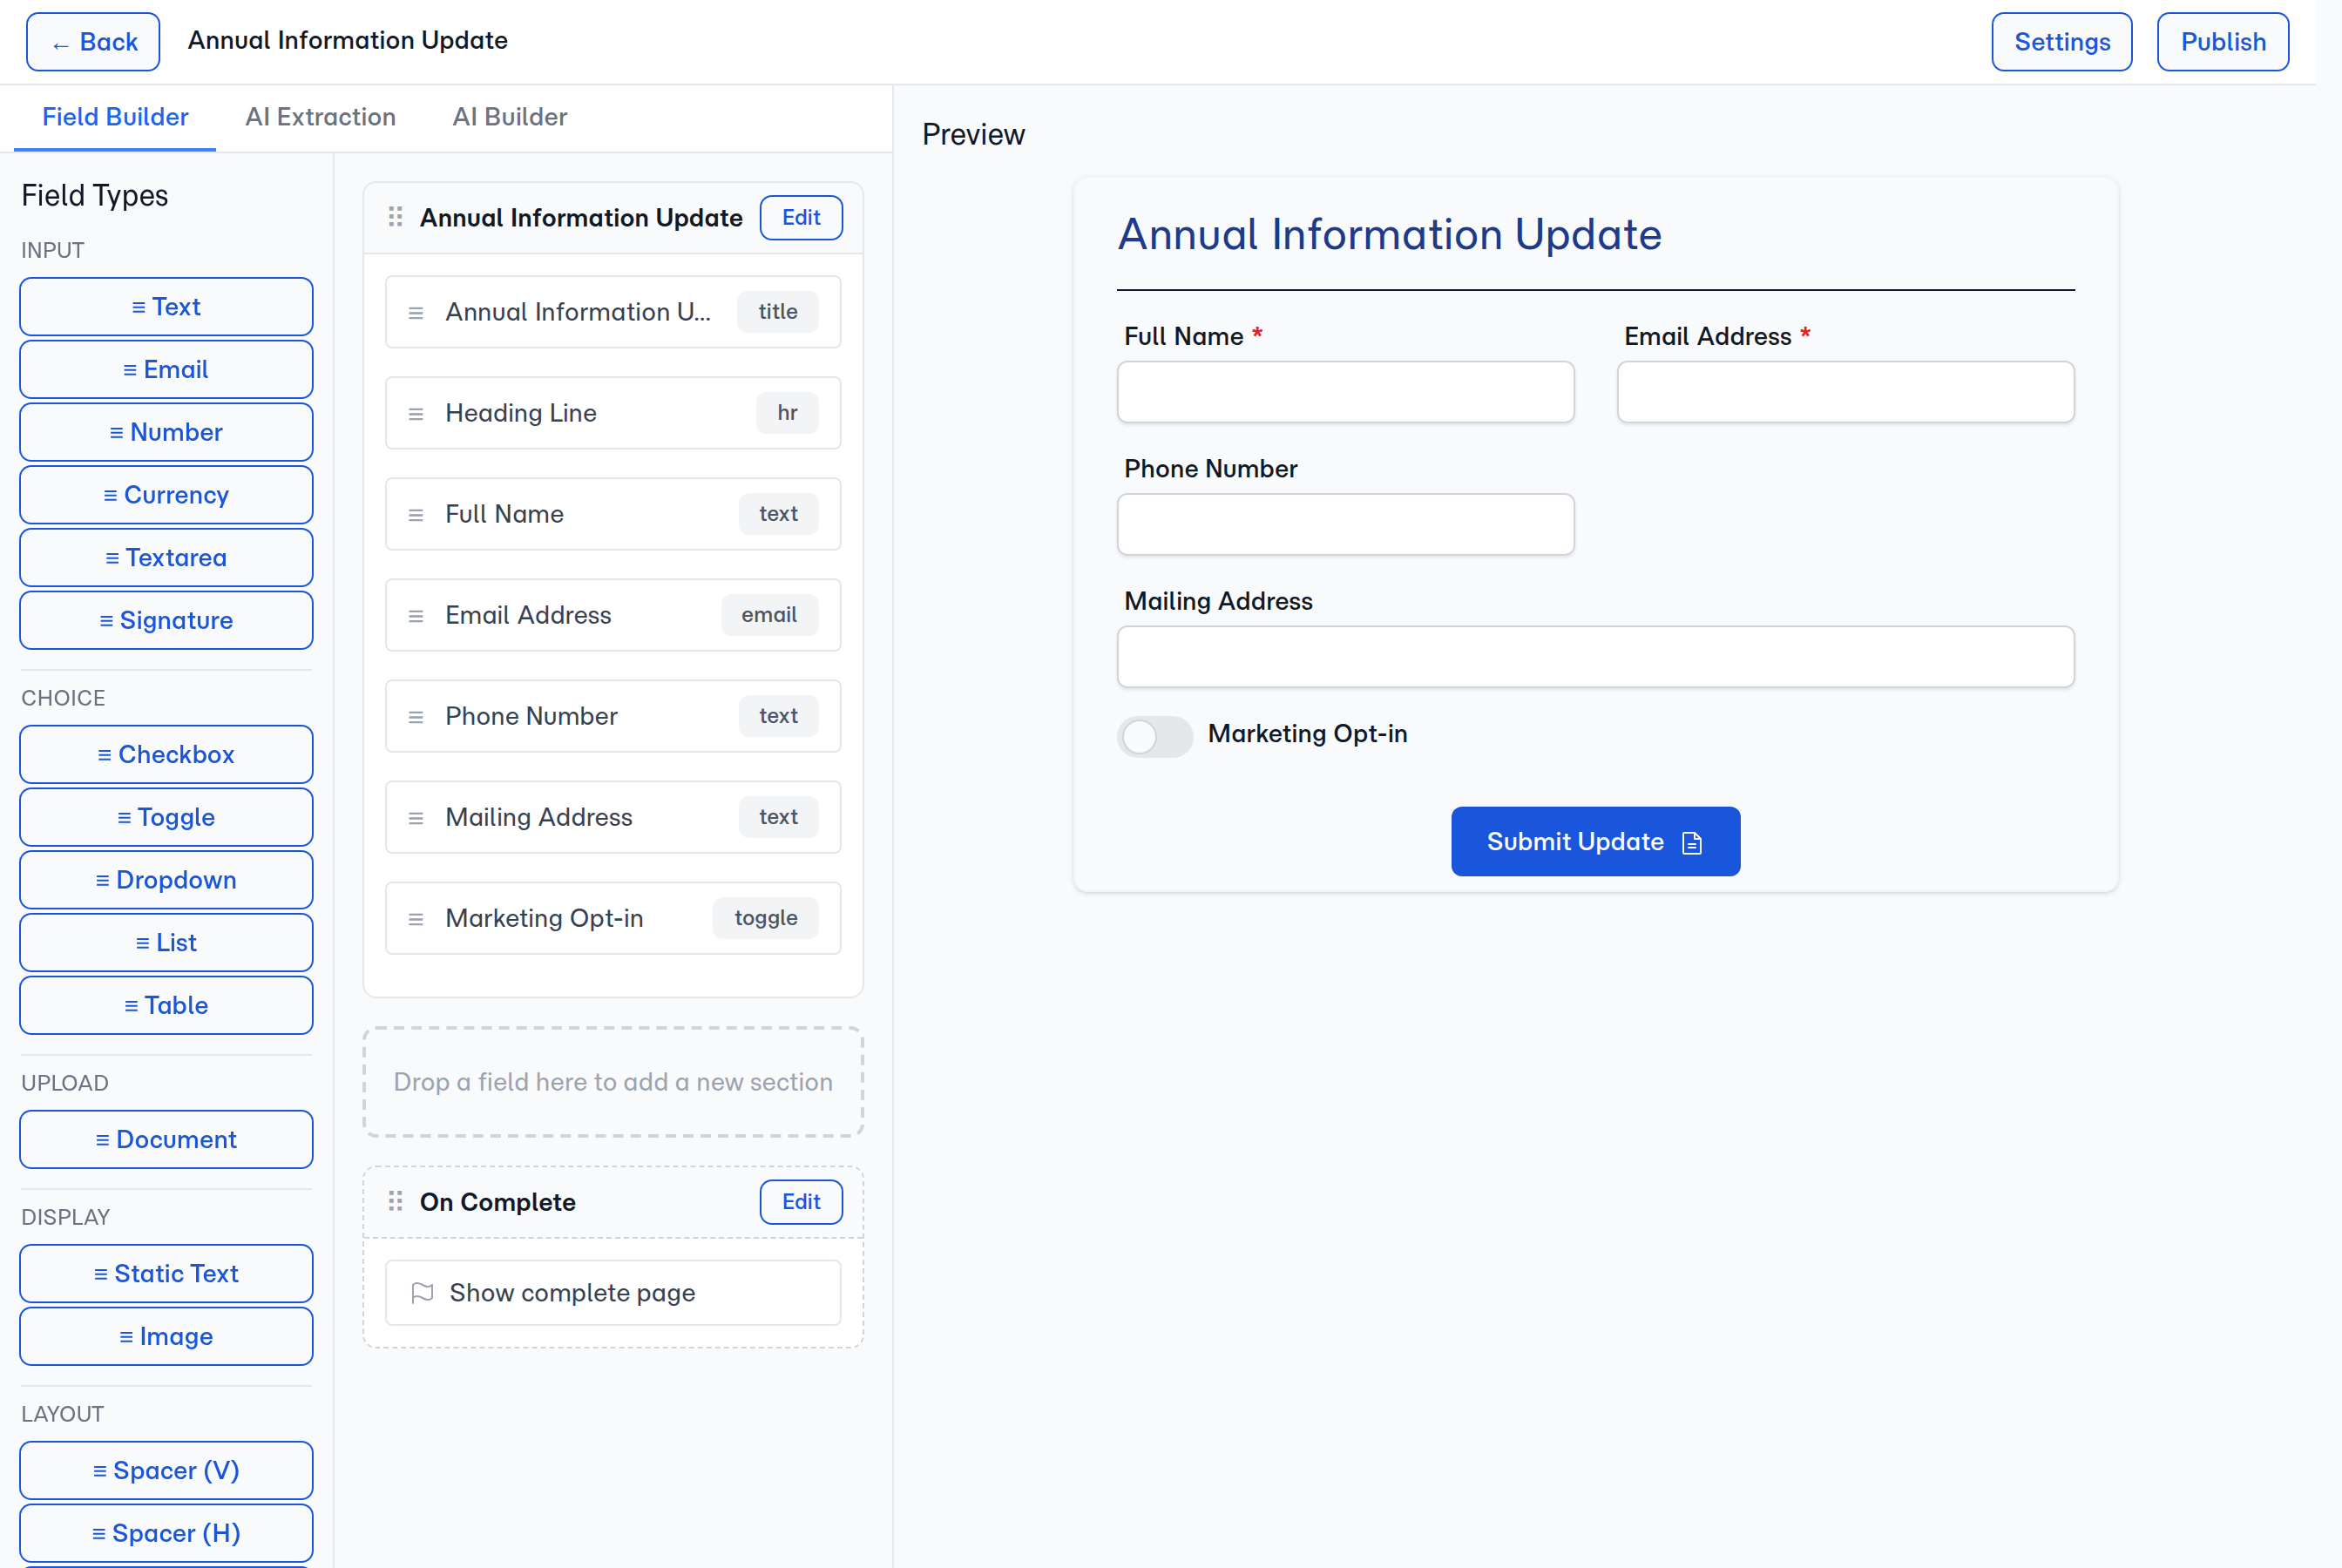The image size is (2342, 1568).
Task: Click the 'Annual Information Update' heading in preview
Action: pos(1389,235)
